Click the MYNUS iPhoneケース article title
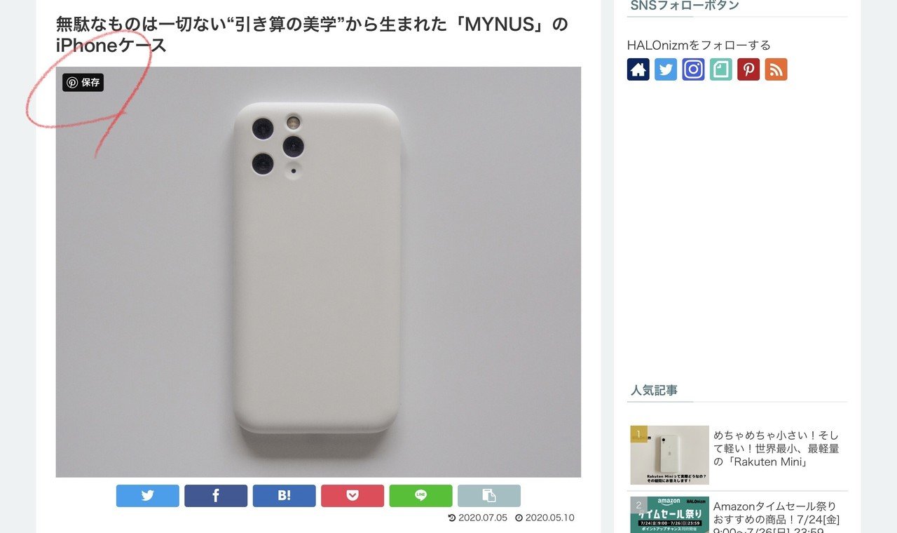897x533 pixels. pos(312,34)
